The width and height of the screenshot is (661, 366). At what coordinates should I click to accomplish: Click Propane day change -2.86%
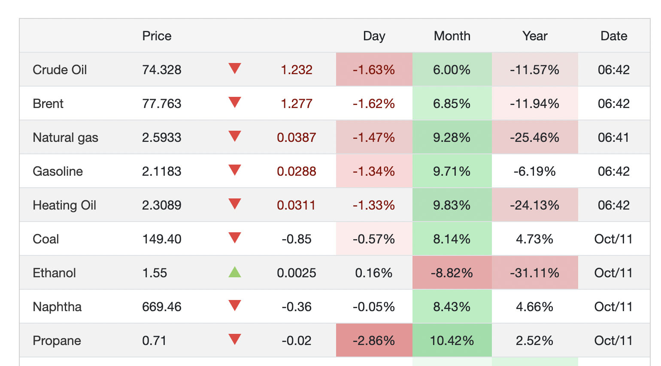coord(374,340)
